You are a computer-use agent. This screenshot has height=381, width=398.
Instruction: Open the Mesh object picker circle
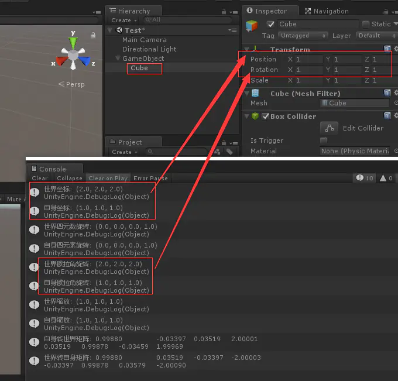click(x=396, y=103)
